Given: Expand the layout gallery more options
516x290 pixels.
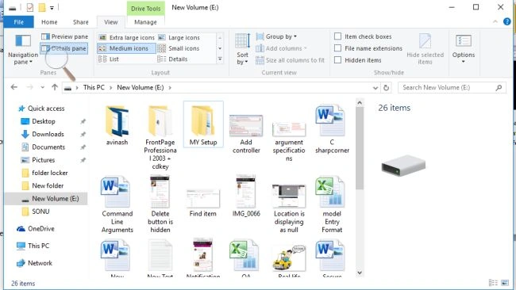Looking at the screenshot, I should tap(220, 59).
